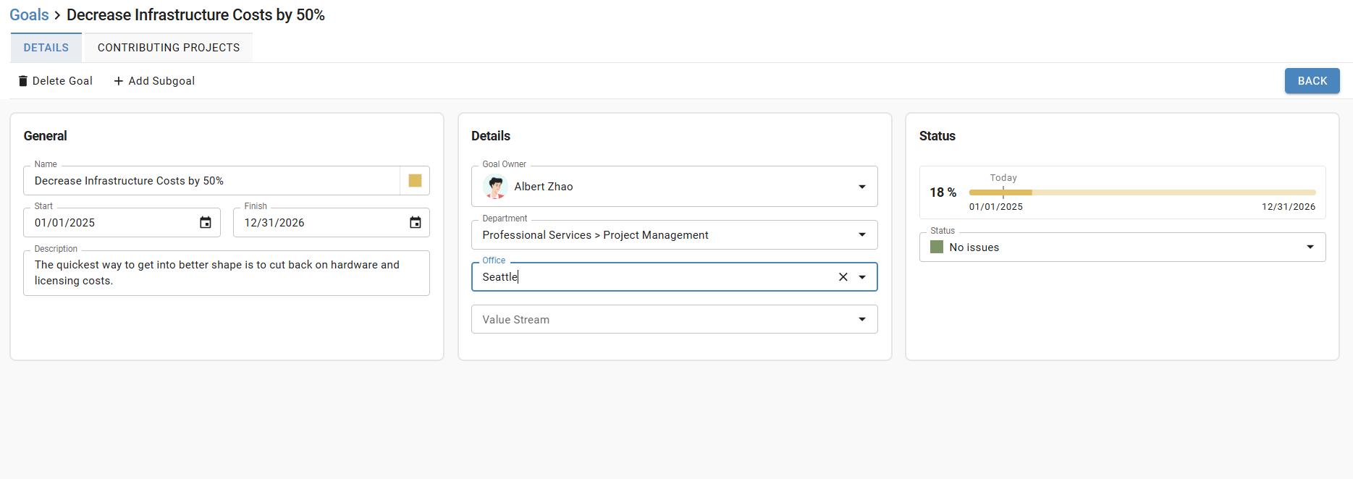Click Albert Zhao's avatar image
Viewport: 1353px width, 479px height.
[496, 187]
